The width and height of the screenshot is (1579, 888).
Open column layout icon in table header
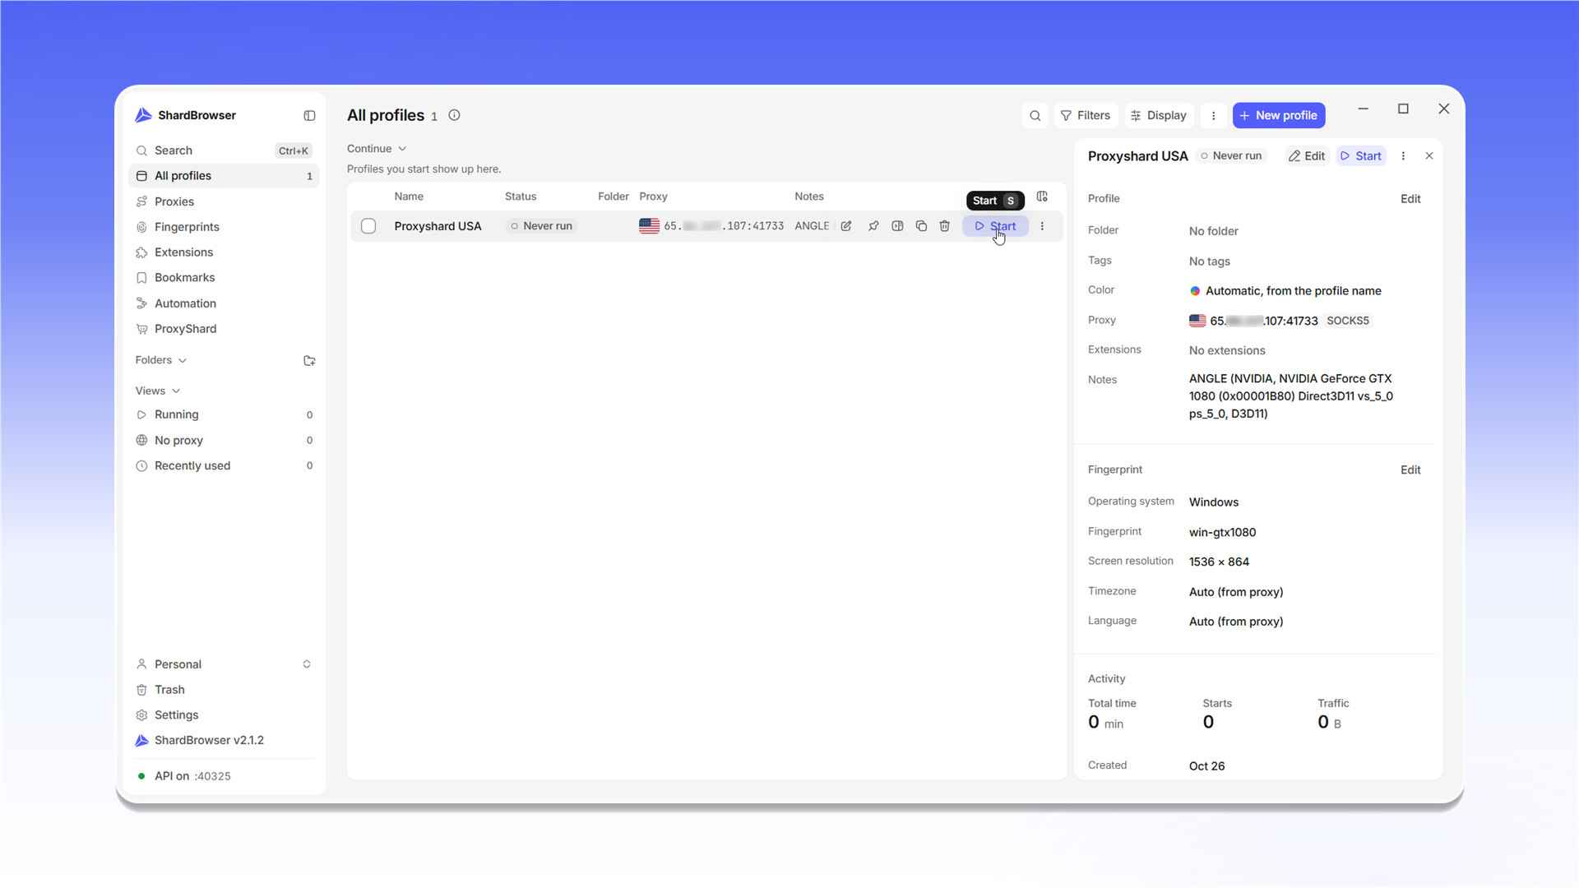click(x=1042, y=197)
